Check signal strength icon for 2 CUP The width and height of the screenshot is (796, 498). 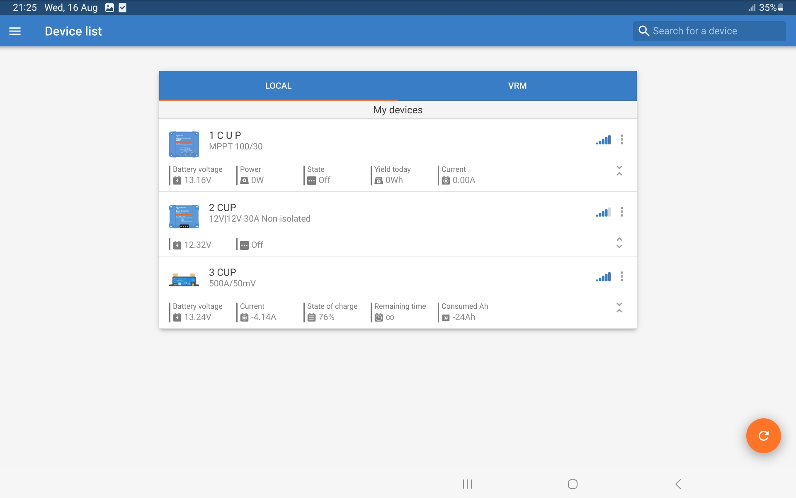tap(603, 212)
